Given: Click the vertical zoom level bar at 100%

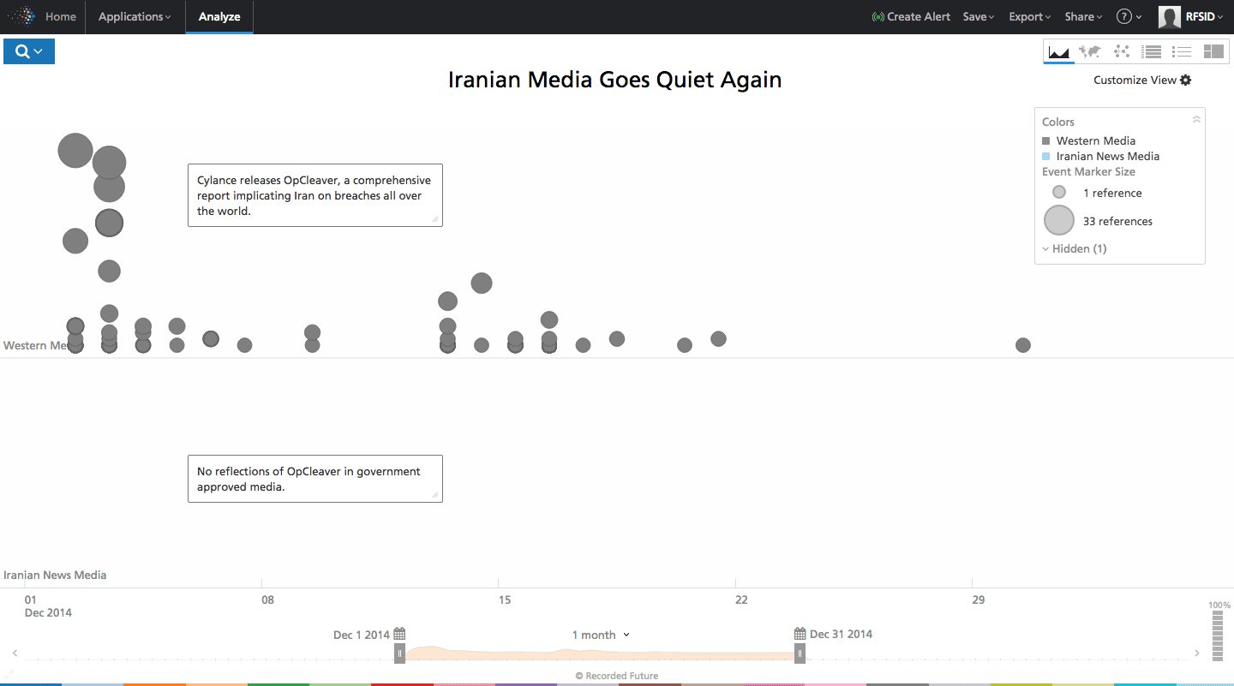Looking at the screenshot, I should pos(1219,637).
